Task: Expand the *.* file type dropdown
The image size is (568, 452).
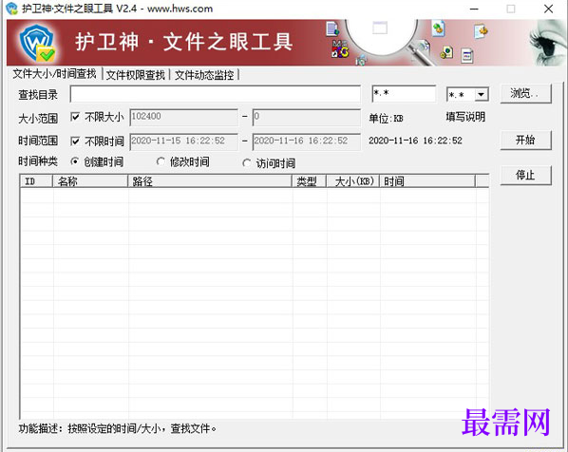Action: pyautogui.click(x=481, y=95)
